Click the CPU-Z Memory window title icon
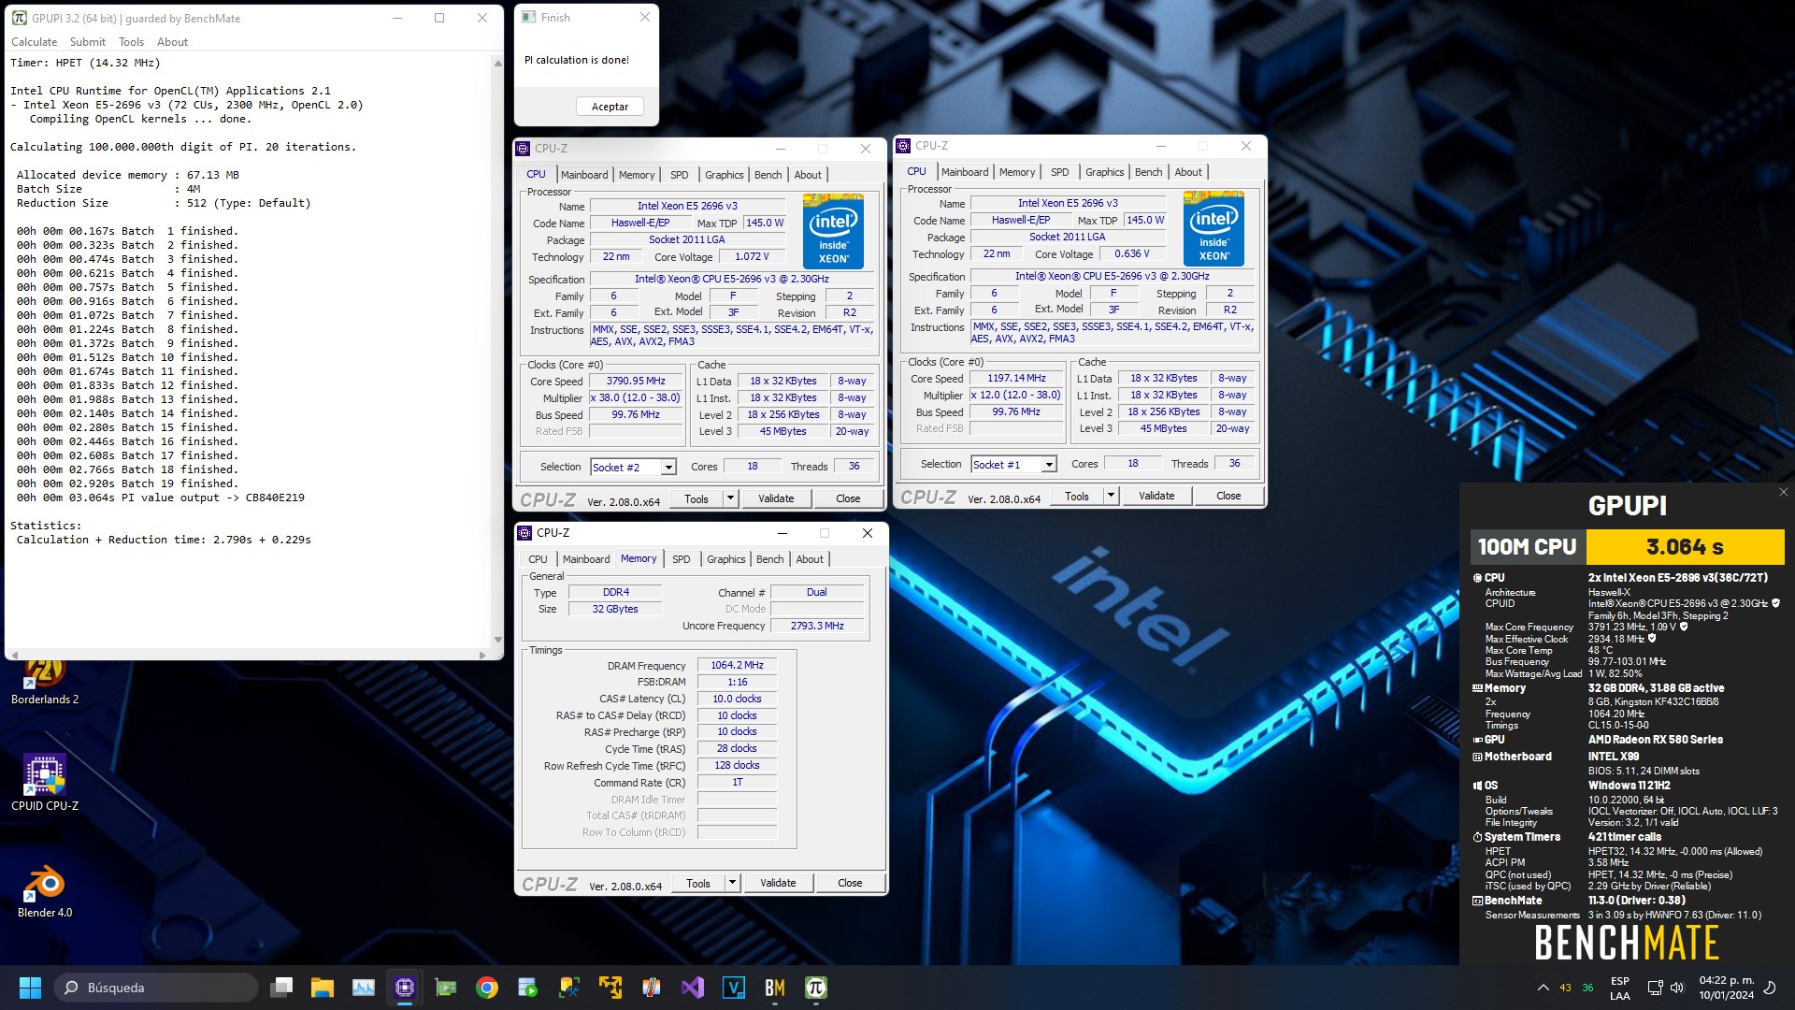The width and height of the screenshot is (1795, 1010). click(524, 533)
